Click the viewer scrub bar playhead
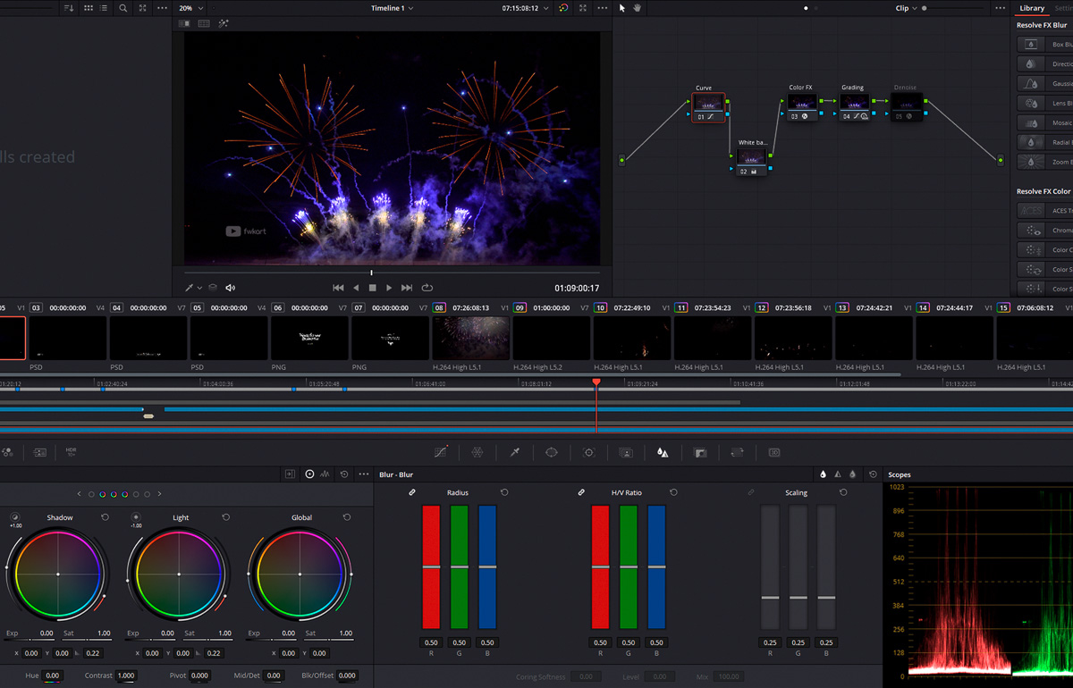This screenshot has height=688, width=1073. 371,273
